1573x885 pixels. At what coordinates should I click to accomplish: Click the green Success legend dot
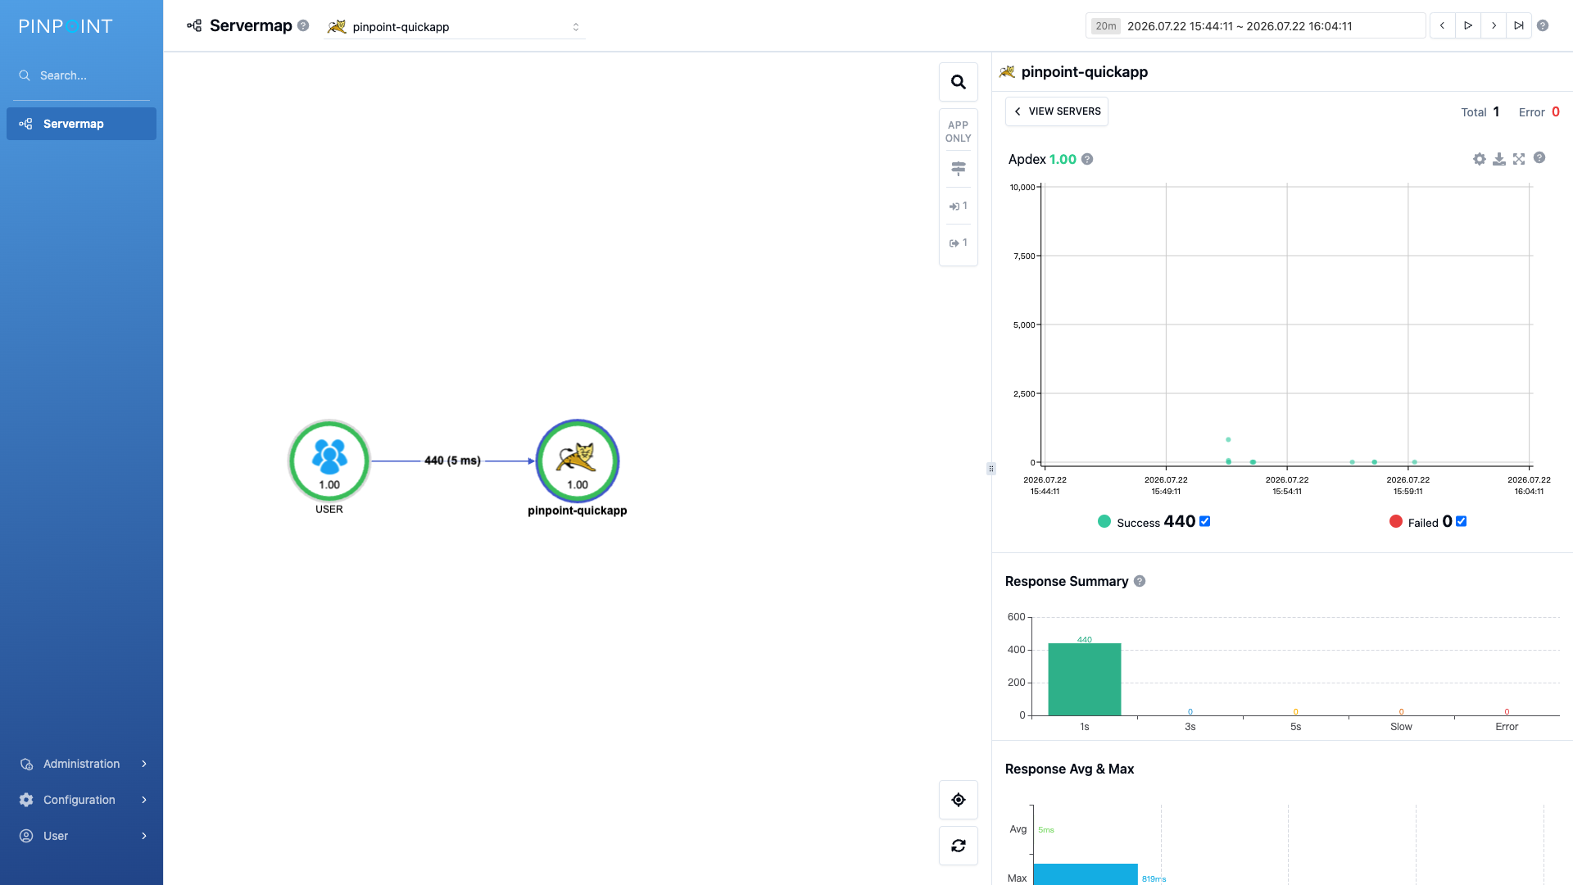pos(1104,521)
